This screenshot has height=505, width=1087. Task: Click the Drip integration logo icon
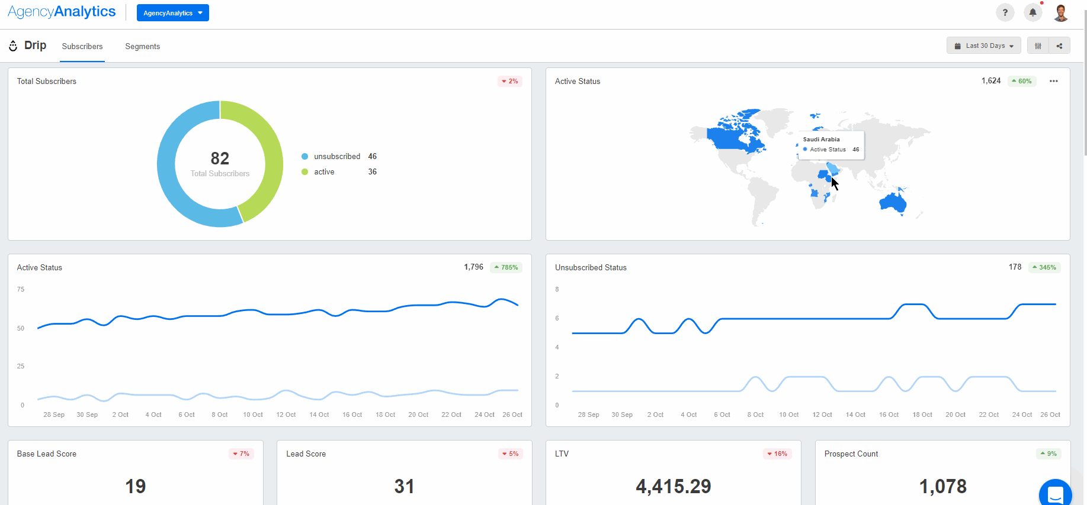tap(13, 46)
